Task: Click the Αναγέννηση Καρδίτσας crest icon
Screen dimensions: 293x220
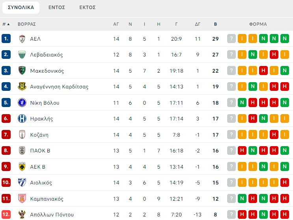Action: click(x=22, y=87)
